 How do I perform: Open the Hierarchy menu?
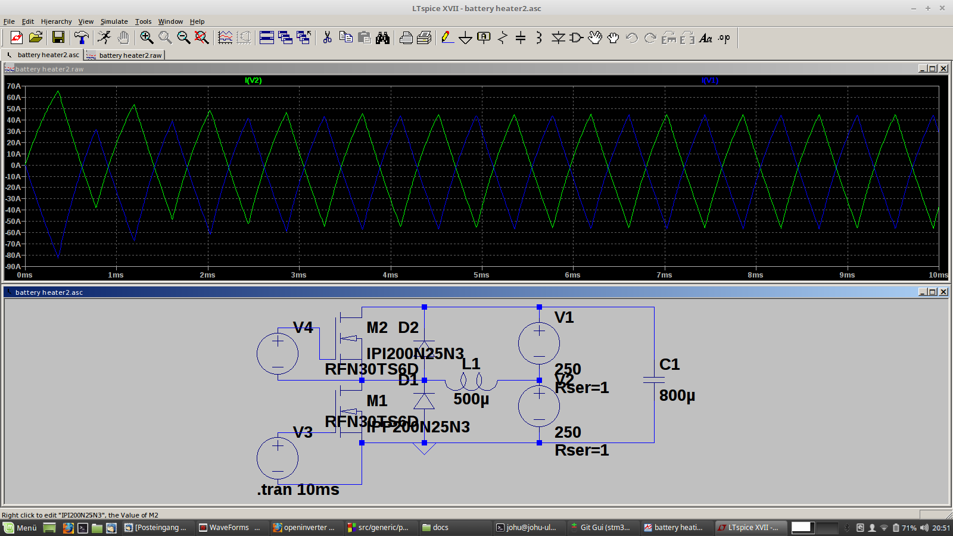(56, 21)
